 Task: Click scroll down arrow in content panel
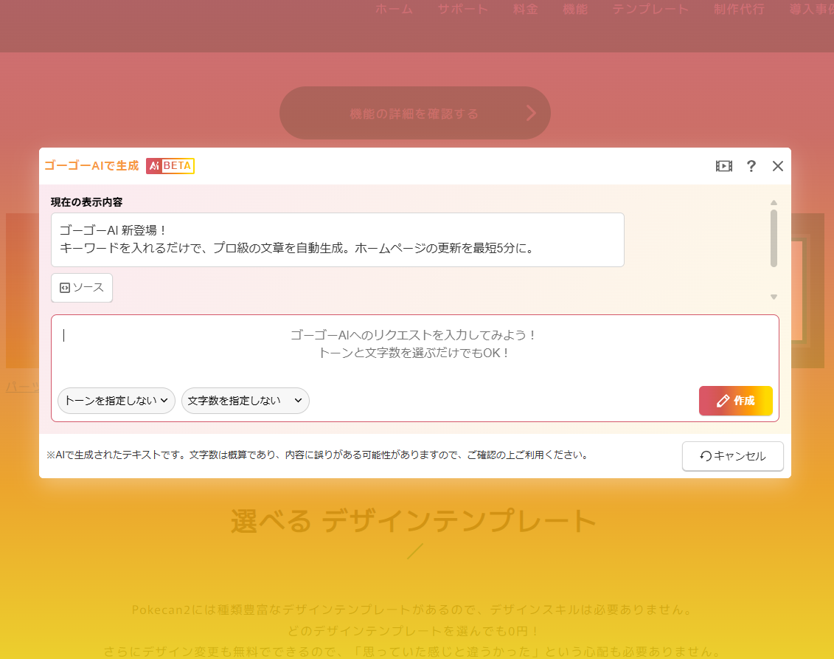pyautogui.click(x=774, y=297)
